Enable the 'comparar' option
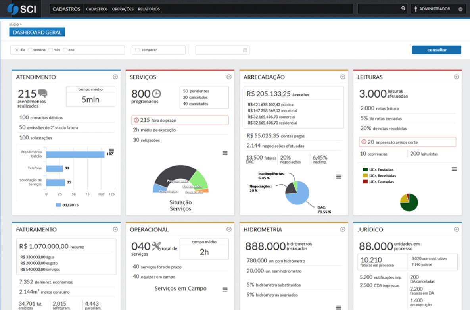The width and height of the screenshot is (470, 310). 138,50
